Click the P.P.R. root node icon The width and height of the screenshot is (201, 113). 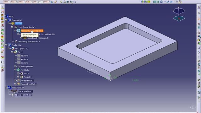pos(7,16)
